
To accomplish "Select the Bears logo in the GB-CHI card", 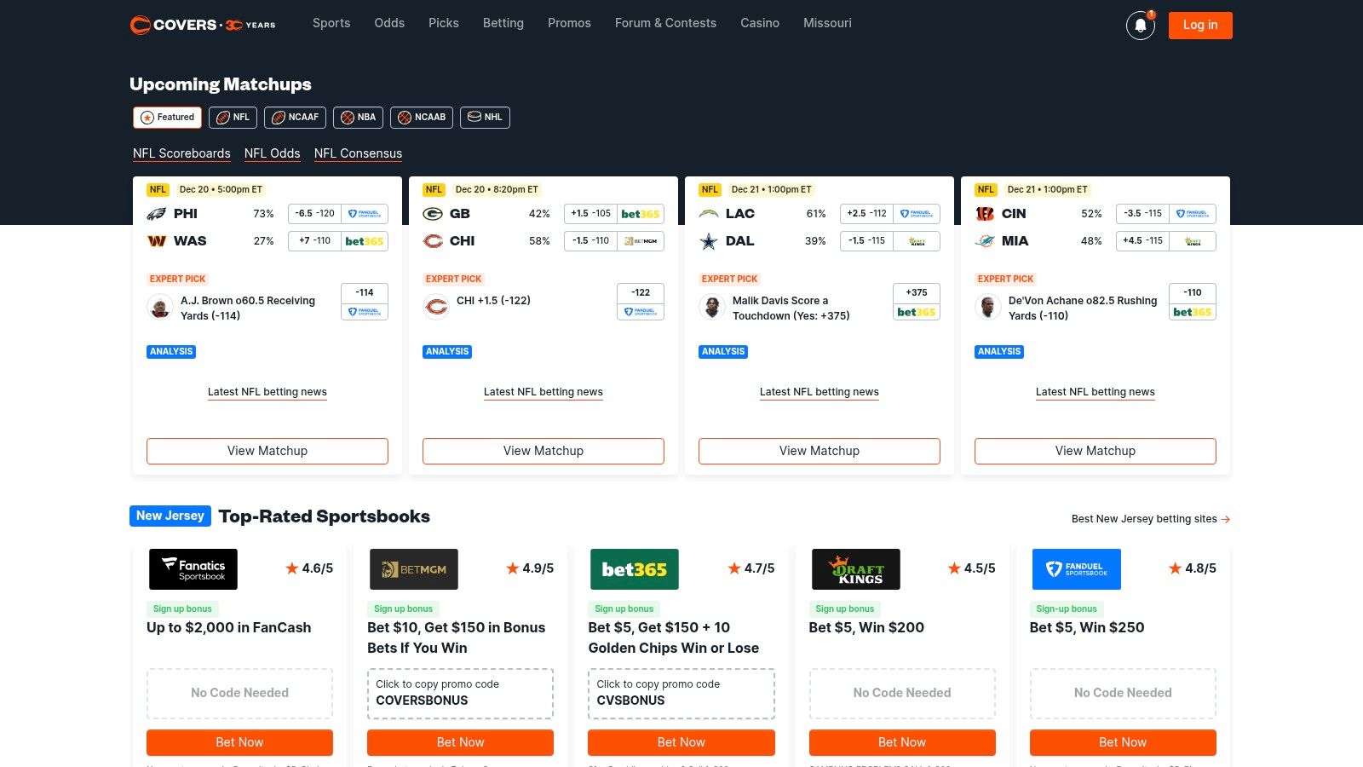I will pyautogui.click(x=434, y=241).
